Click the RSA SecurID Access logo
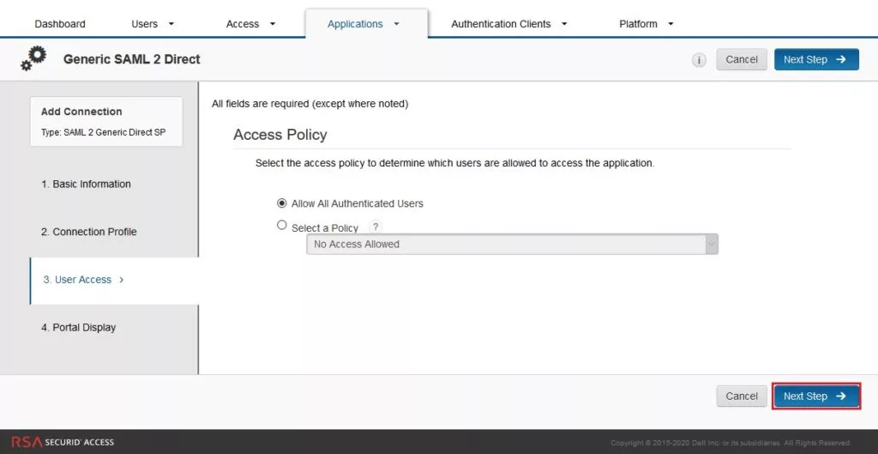This screenshot has height=454, width=878. tap(63, 442)
